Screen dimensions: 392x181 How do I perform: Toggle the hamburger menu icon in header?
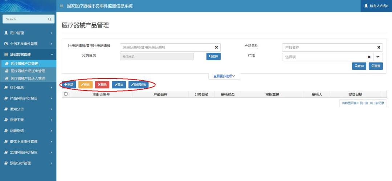point(61,6)
